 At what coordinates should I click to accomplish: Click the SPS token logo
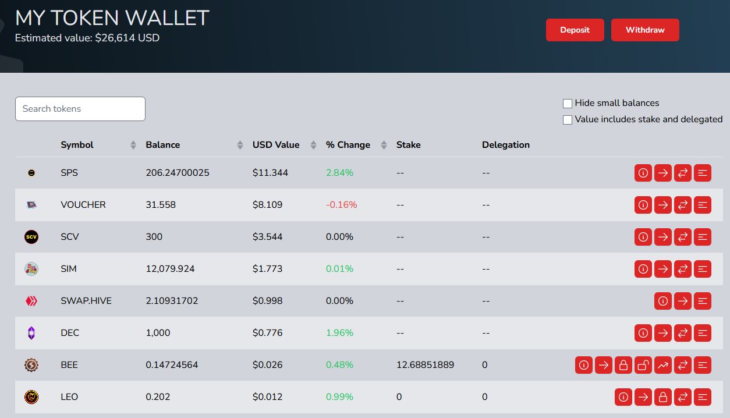(31, 173)
